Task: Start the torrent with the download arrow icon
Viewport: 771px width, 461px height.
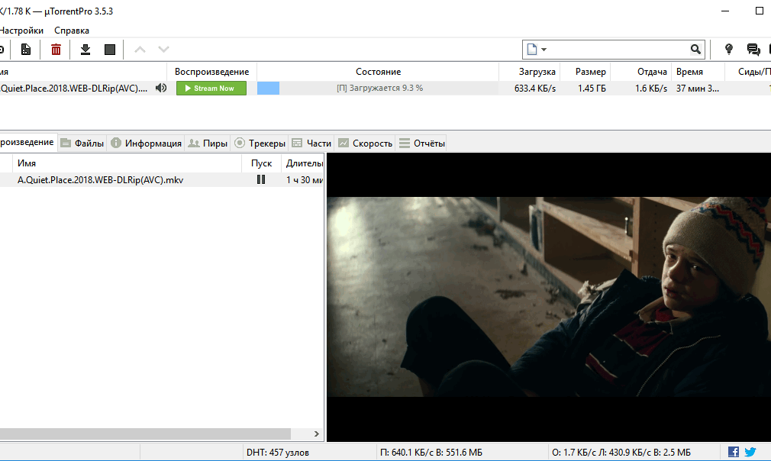Action: coord(85,49)
